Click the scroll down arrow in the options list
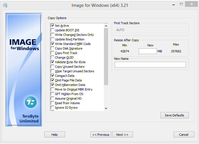199x144 pixels. [x=106, y=108]
